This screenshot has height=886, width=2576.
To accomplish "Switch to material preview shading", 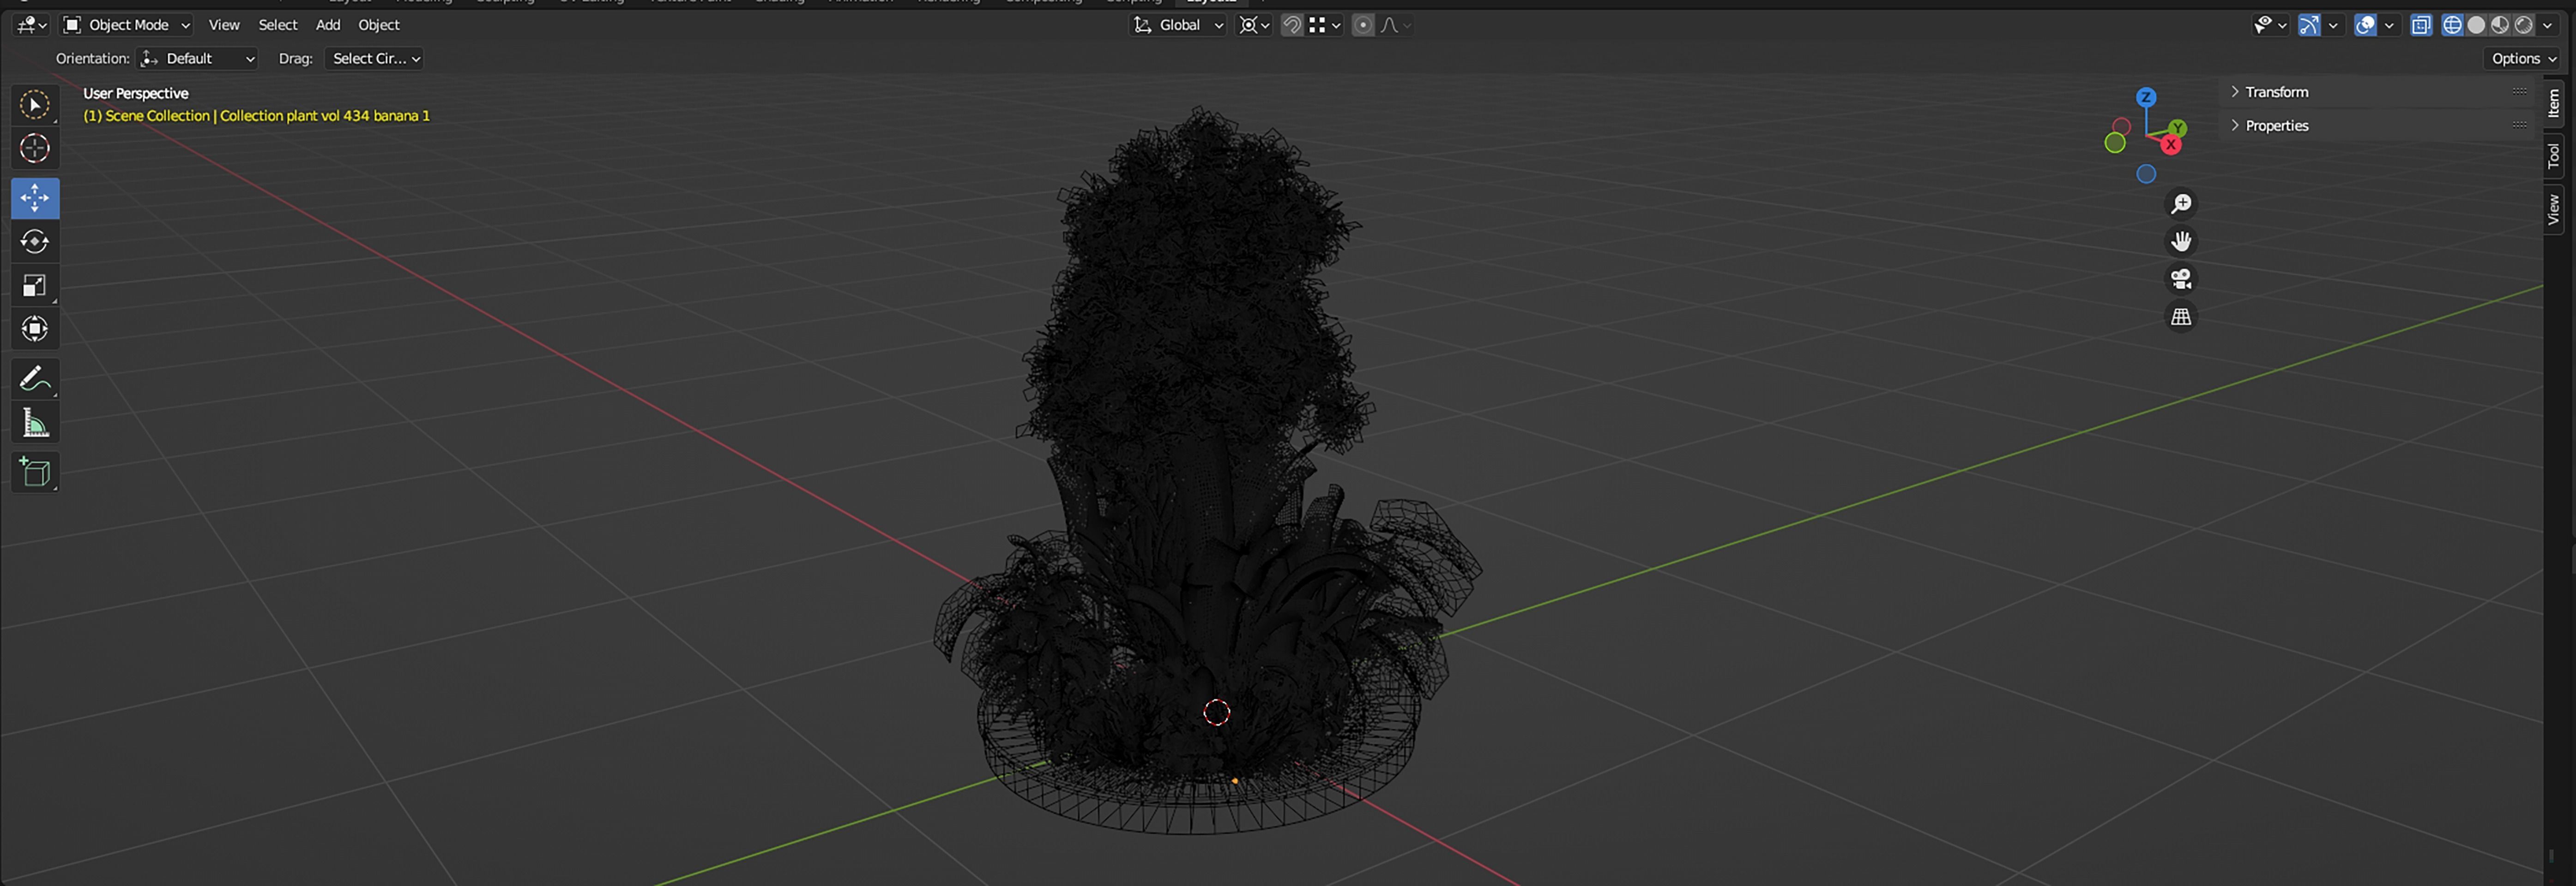I will (x=2500, y=25).
